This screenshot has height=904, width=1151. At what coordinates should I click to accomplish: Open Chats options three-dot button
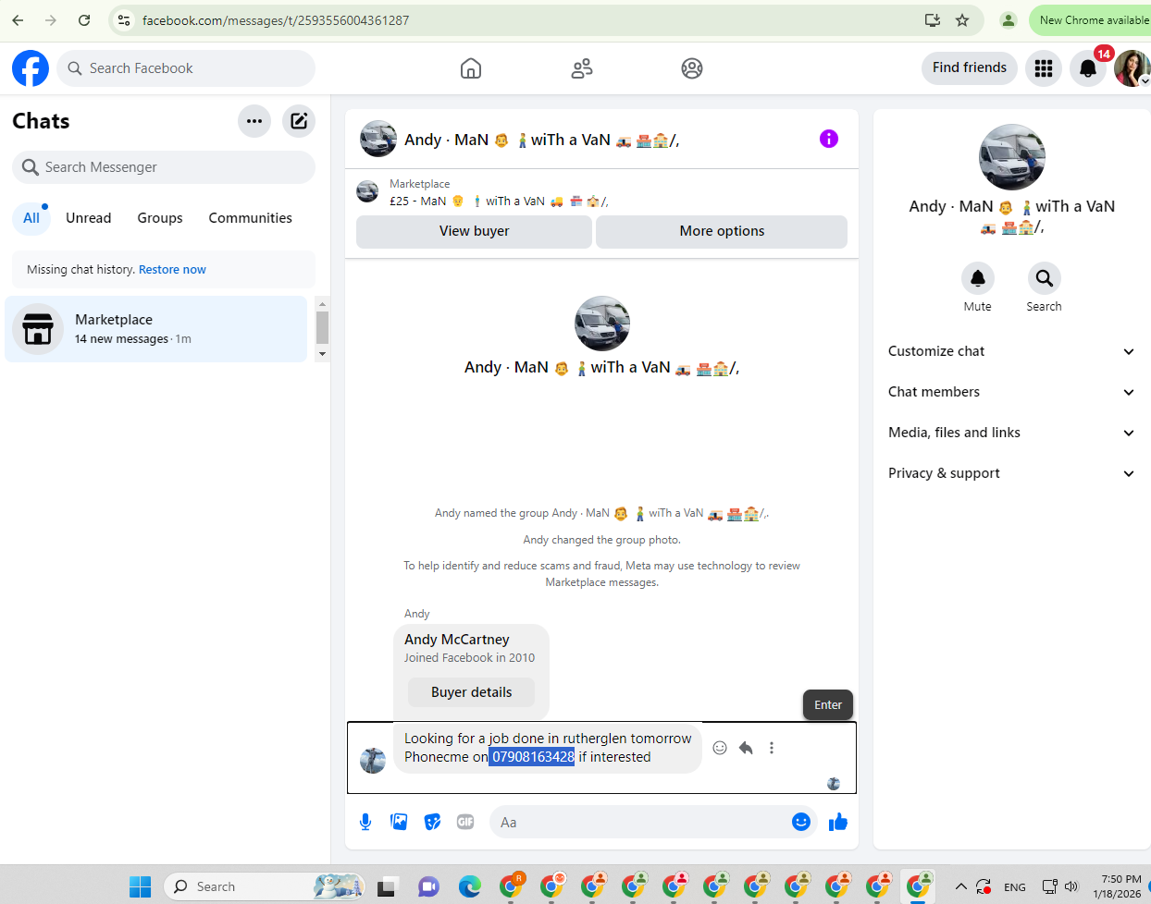point(254,121)
